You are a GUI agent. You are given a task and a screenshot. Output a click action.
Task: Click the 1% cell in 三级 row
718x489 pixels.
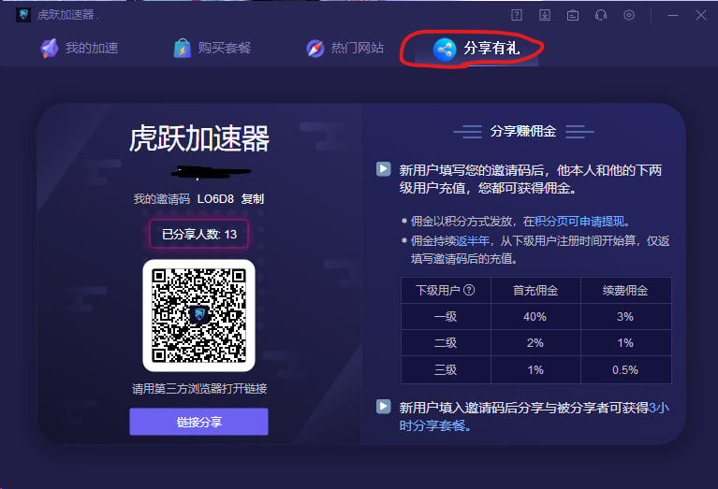coord(535,369)
